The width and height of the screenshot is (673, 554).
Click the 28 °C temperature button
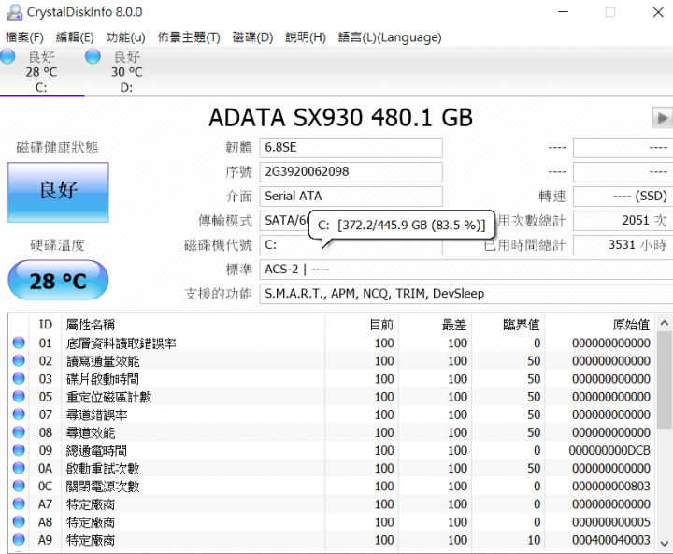point(58,280)
